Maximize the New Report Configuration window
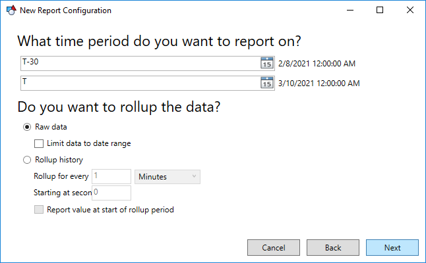The height and width of the screenshot is (263, 426). 380,11
